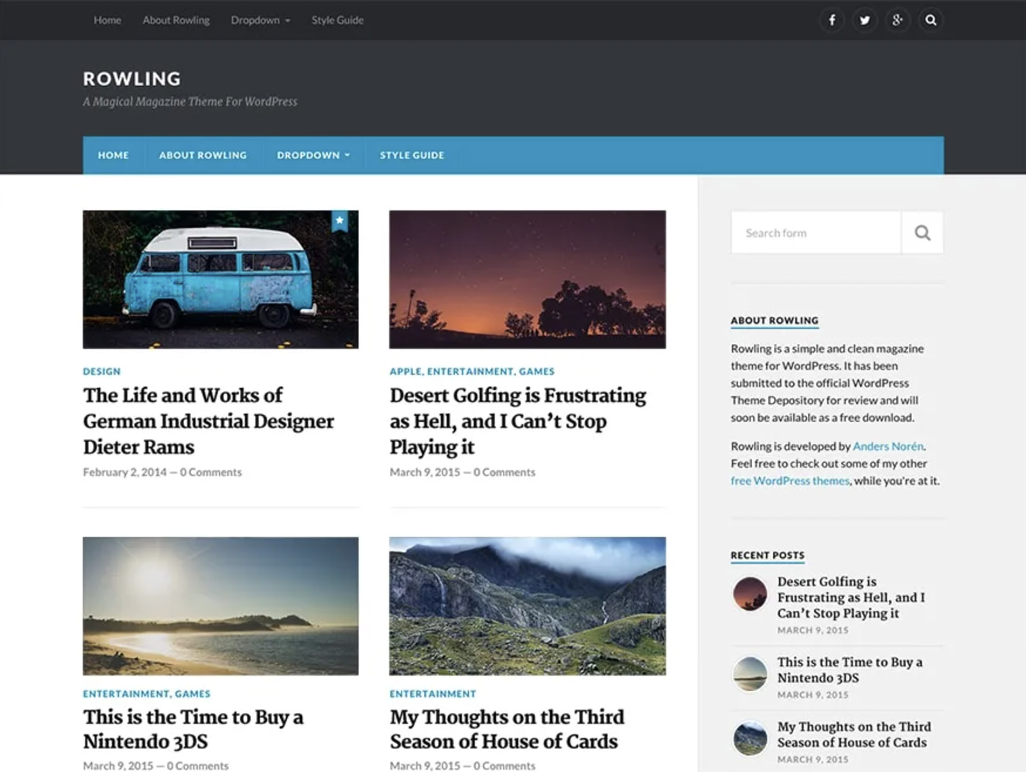Open the Twitter social icon

864,21
